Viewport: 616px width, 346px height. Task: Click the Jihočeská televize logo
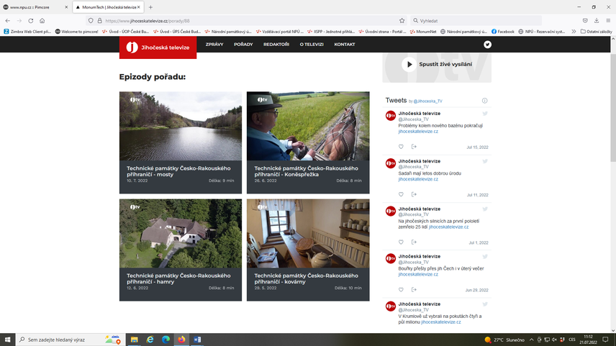point(158,47)
